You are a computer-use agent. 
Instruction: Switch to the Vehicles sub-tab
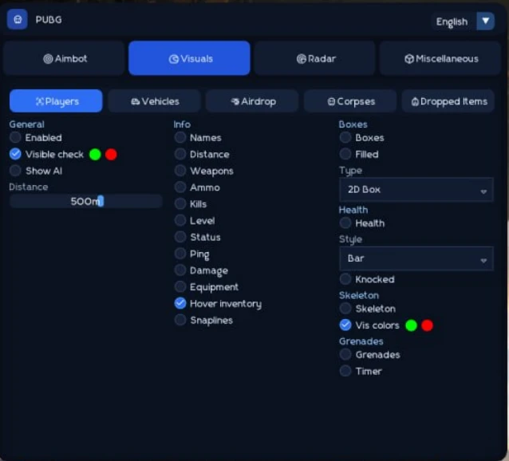[x=155, y=101]
